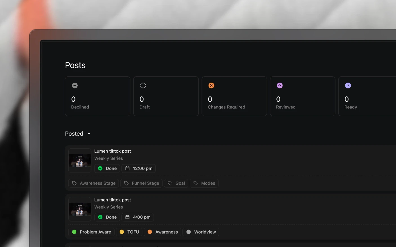
Task: Click tag icon in Funnel Stage chip
Action: 126,183
